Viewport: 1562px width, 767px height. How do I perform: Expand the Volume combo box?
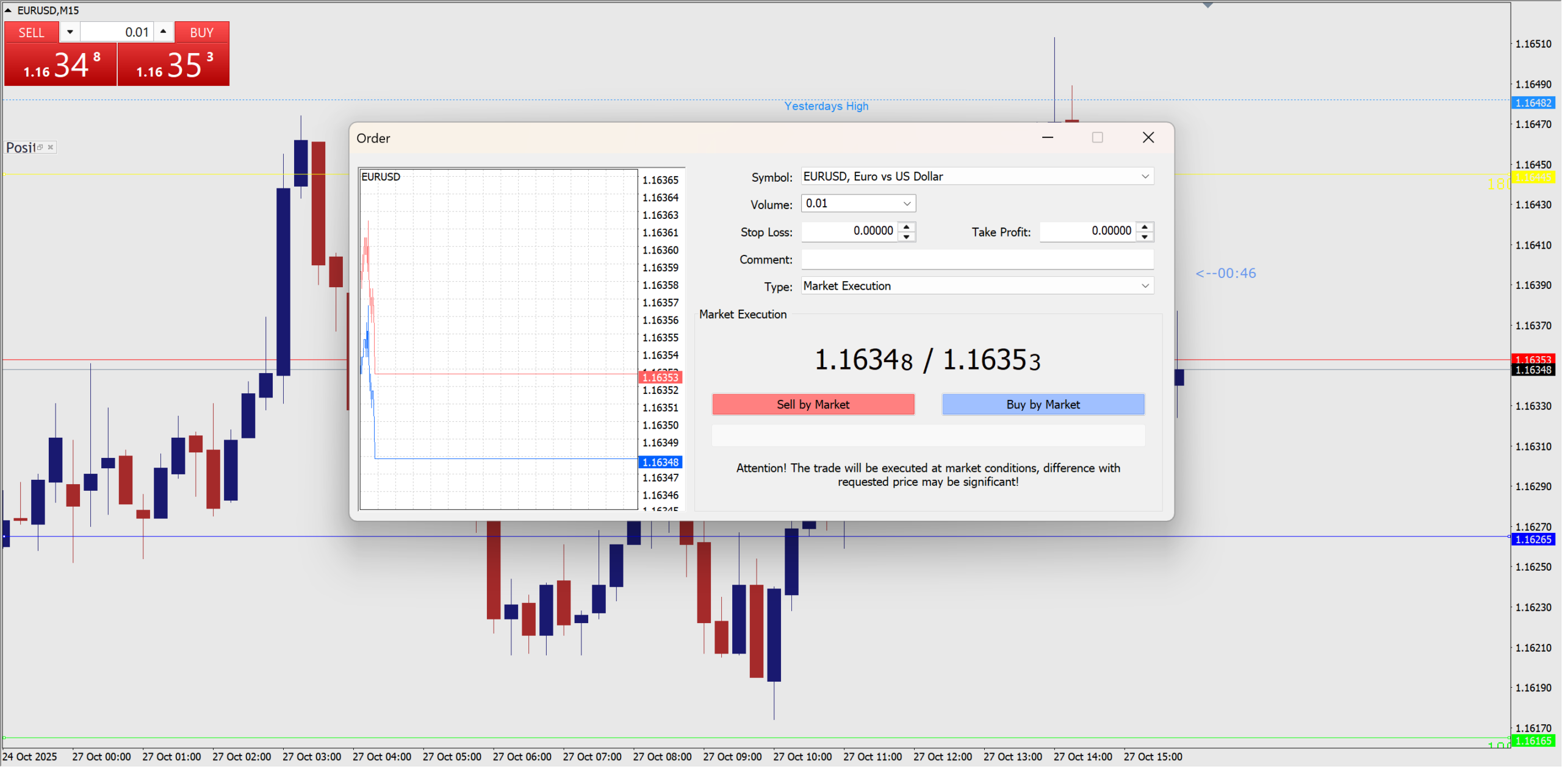tap(907, 204)
